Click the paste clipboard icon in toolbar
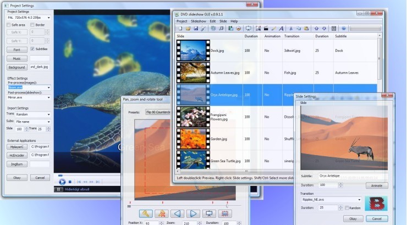Screen dimensions: 407x225 coord(306,29)
